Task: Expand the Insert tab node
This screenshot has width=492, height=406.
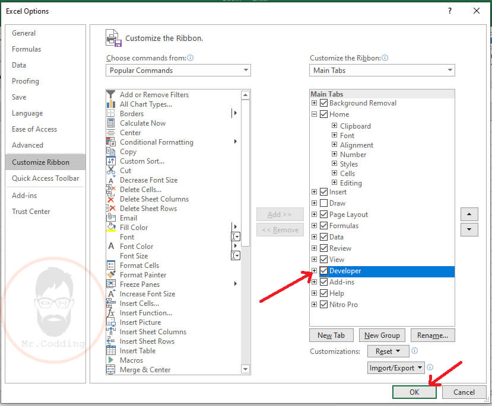Action: [314, 191]
